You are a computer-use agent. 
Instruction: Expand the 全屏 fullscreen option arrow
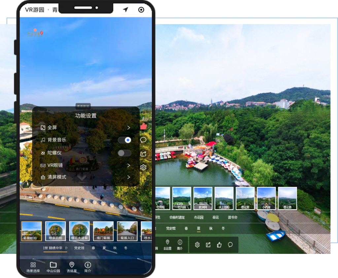tap(129, 128)
